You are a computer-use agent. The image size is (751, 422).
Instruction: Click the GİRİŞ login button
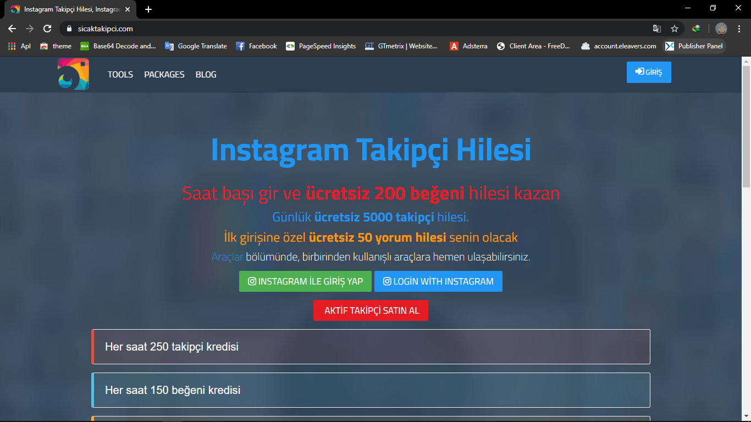coord(649,72)
